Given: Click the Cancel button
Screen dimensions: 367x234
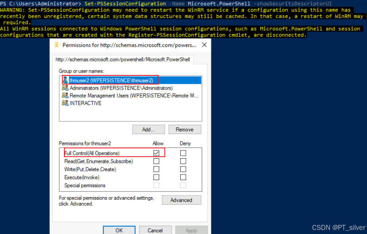Looking at the screenshot, I should click(155, 230).
